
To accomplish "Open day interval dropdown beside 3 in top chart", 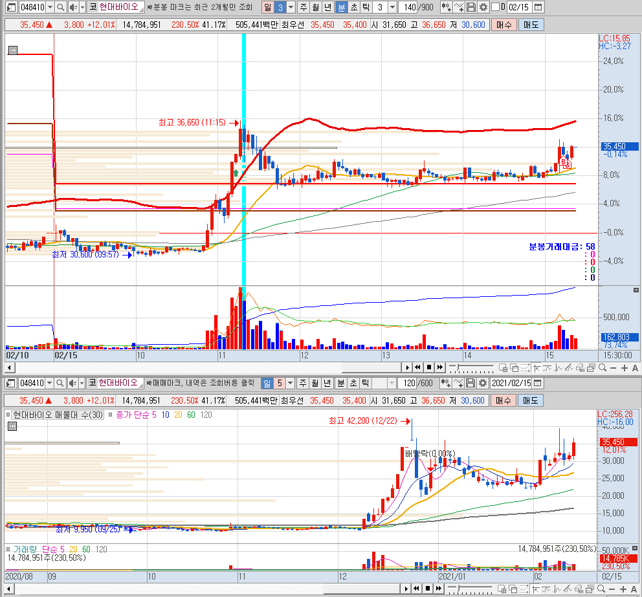I will (x=291, y=7).
